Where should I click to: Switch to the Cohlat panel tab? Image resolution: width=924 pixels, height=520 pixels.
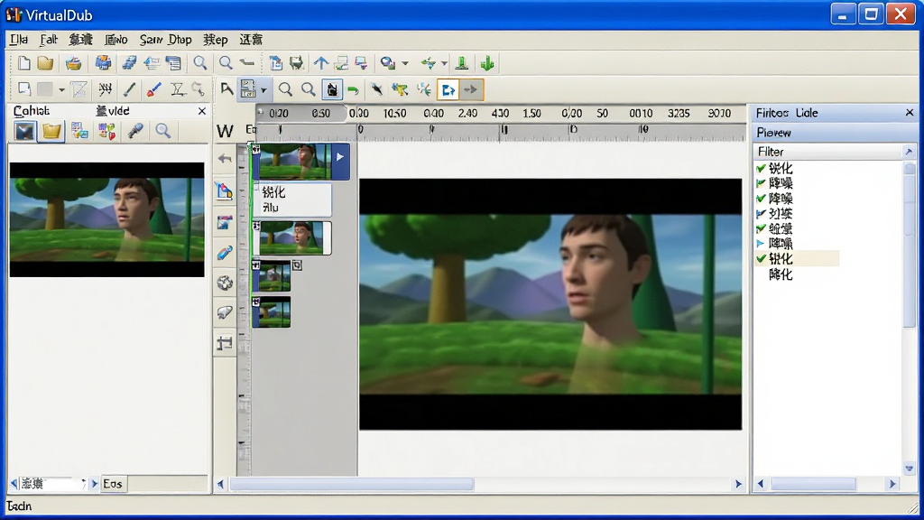pyautogui.click(x=32, y=111)
